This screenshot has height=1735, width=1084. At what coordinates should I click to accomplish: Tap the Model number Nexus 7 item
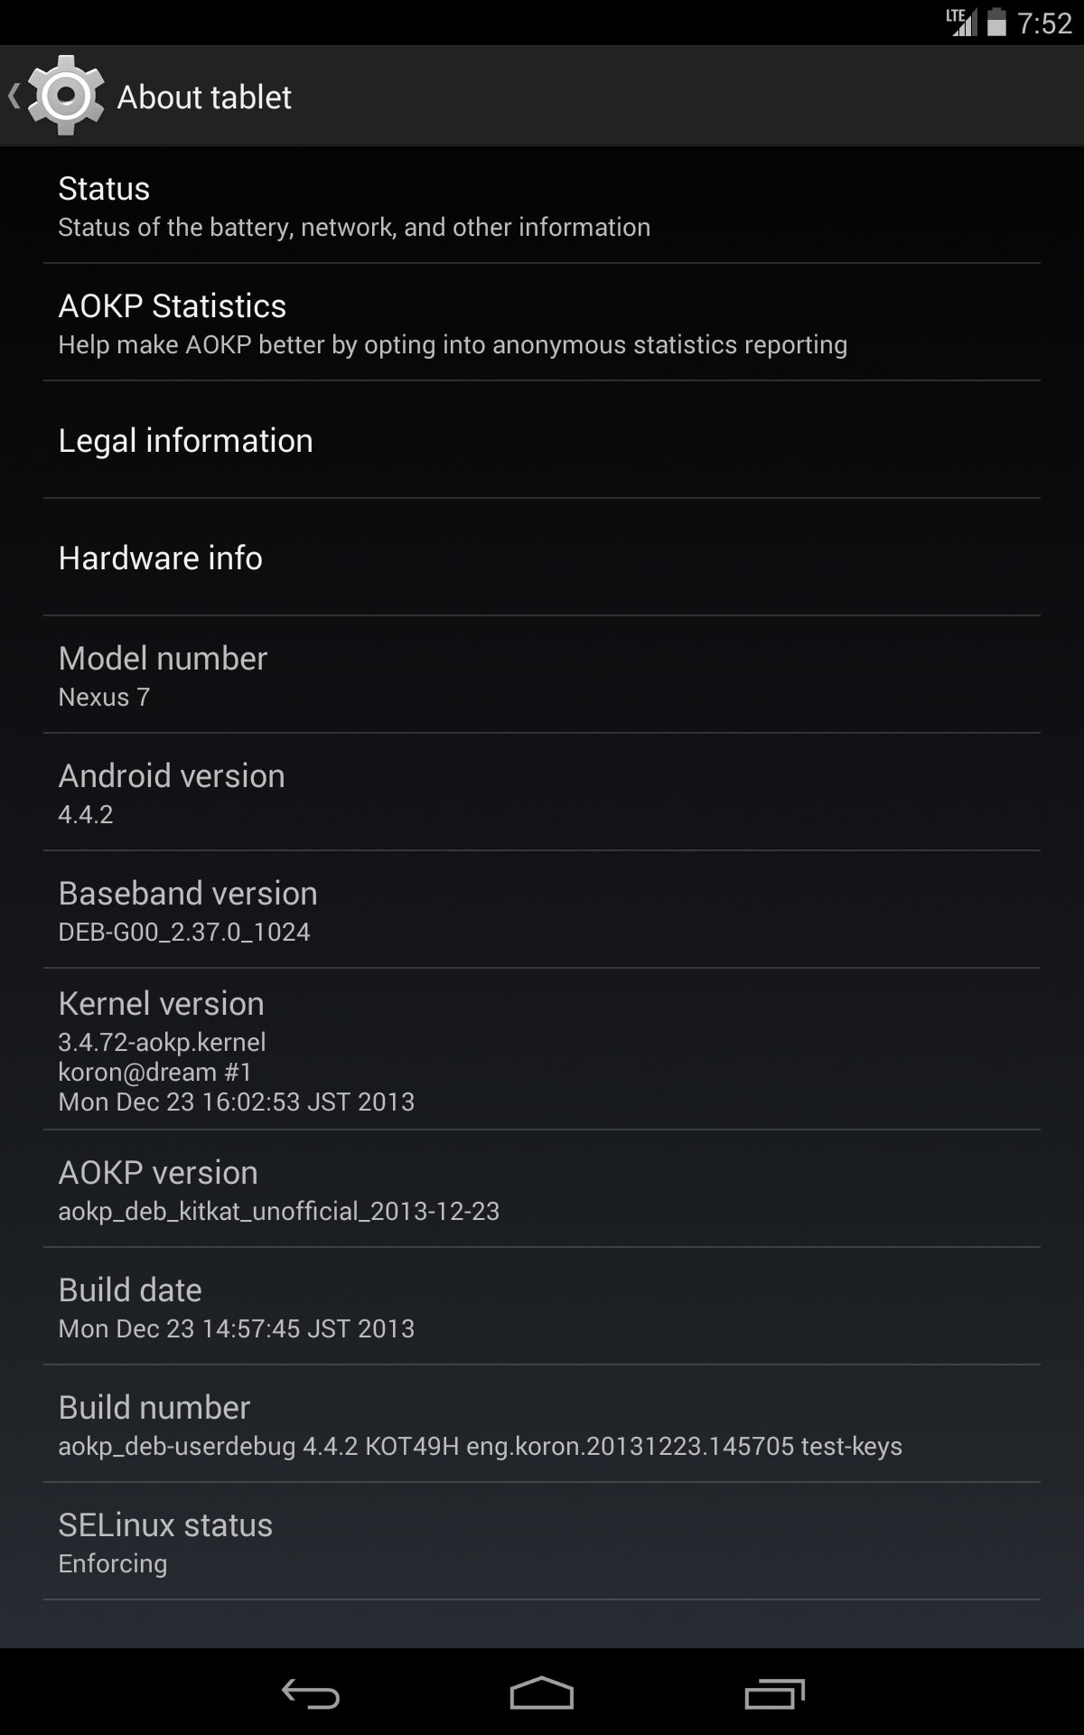pyautogui.click(x=542, y=675)
